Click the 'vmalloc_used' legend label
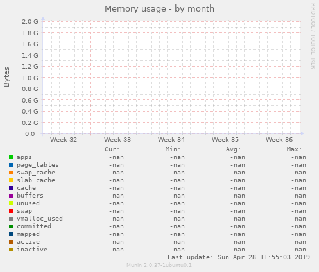 point(40,219)
